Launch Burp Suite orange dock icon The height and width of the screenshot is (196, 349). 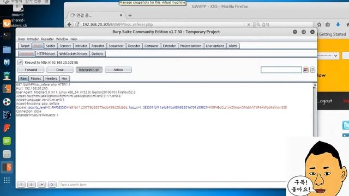coord(7,89)
